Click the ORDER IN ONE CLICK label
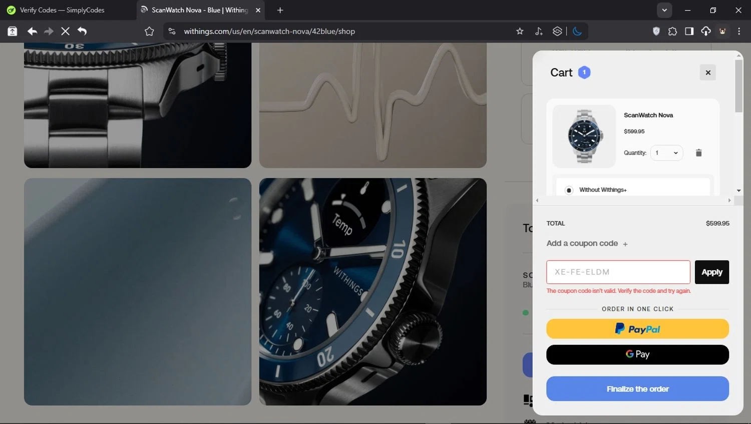751x424 pixels. pos(638,309)
